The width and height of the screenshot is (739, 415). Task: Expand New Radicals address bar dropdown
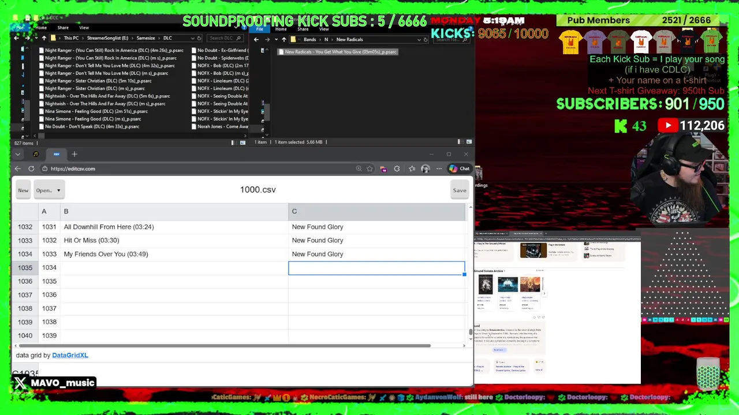coord(419,40)
